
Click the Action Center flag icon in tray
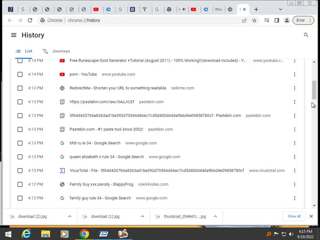point(276,234)
